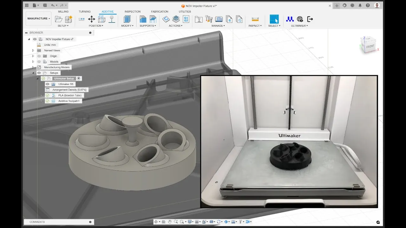This screenshot has width=406, height=228.
Task: Activate the Ultimaker Setup radio button
Action: 79,79
